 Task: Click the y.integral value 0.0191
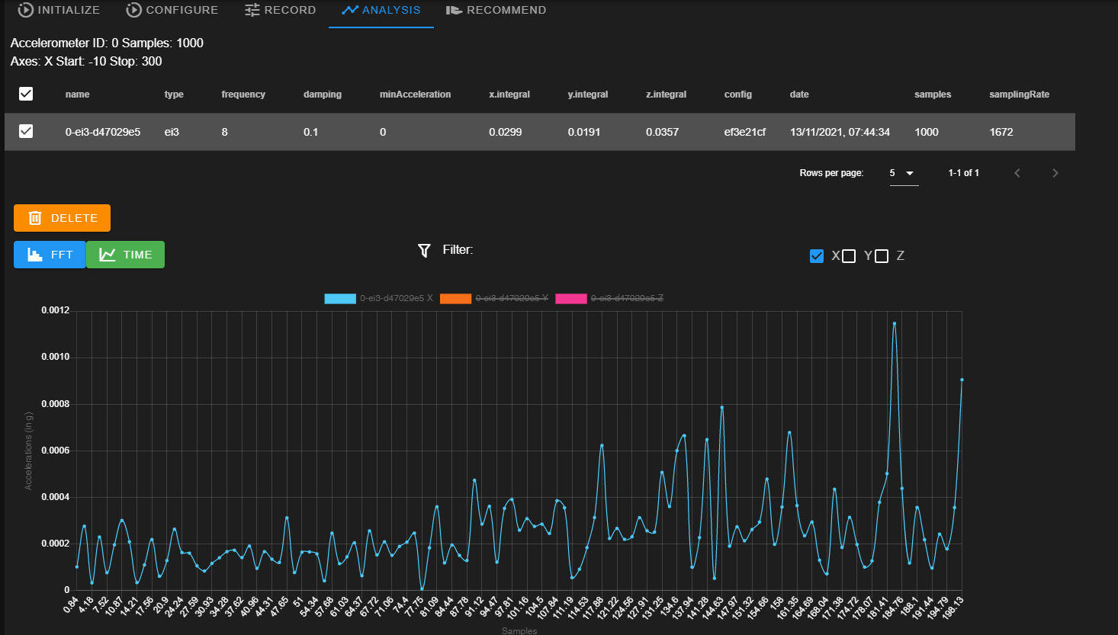click(584, 132)
